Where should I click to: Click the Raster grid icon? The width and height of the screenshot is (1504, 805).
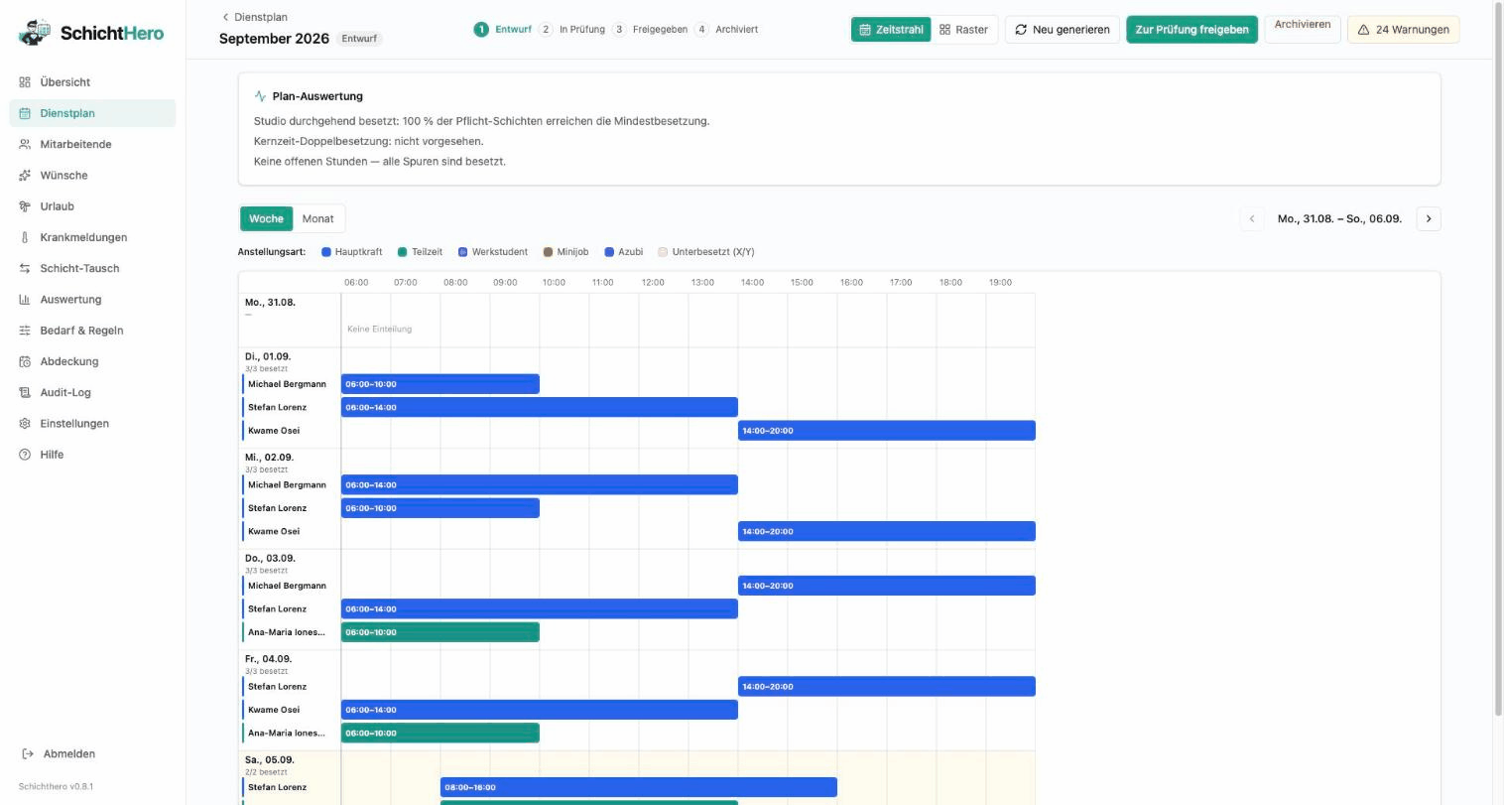point(944,30)
